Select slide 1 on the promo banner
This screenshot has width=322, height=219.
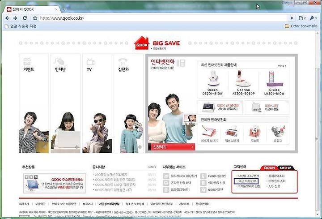26,177
